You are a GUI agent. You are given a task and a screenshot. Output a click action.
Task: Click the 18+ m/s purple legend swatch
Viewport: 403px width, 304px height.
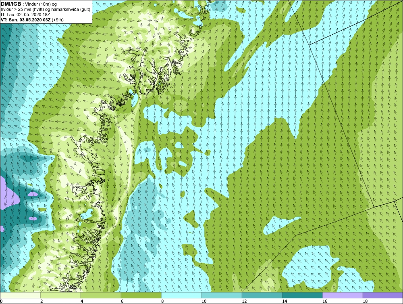point(383,295)
